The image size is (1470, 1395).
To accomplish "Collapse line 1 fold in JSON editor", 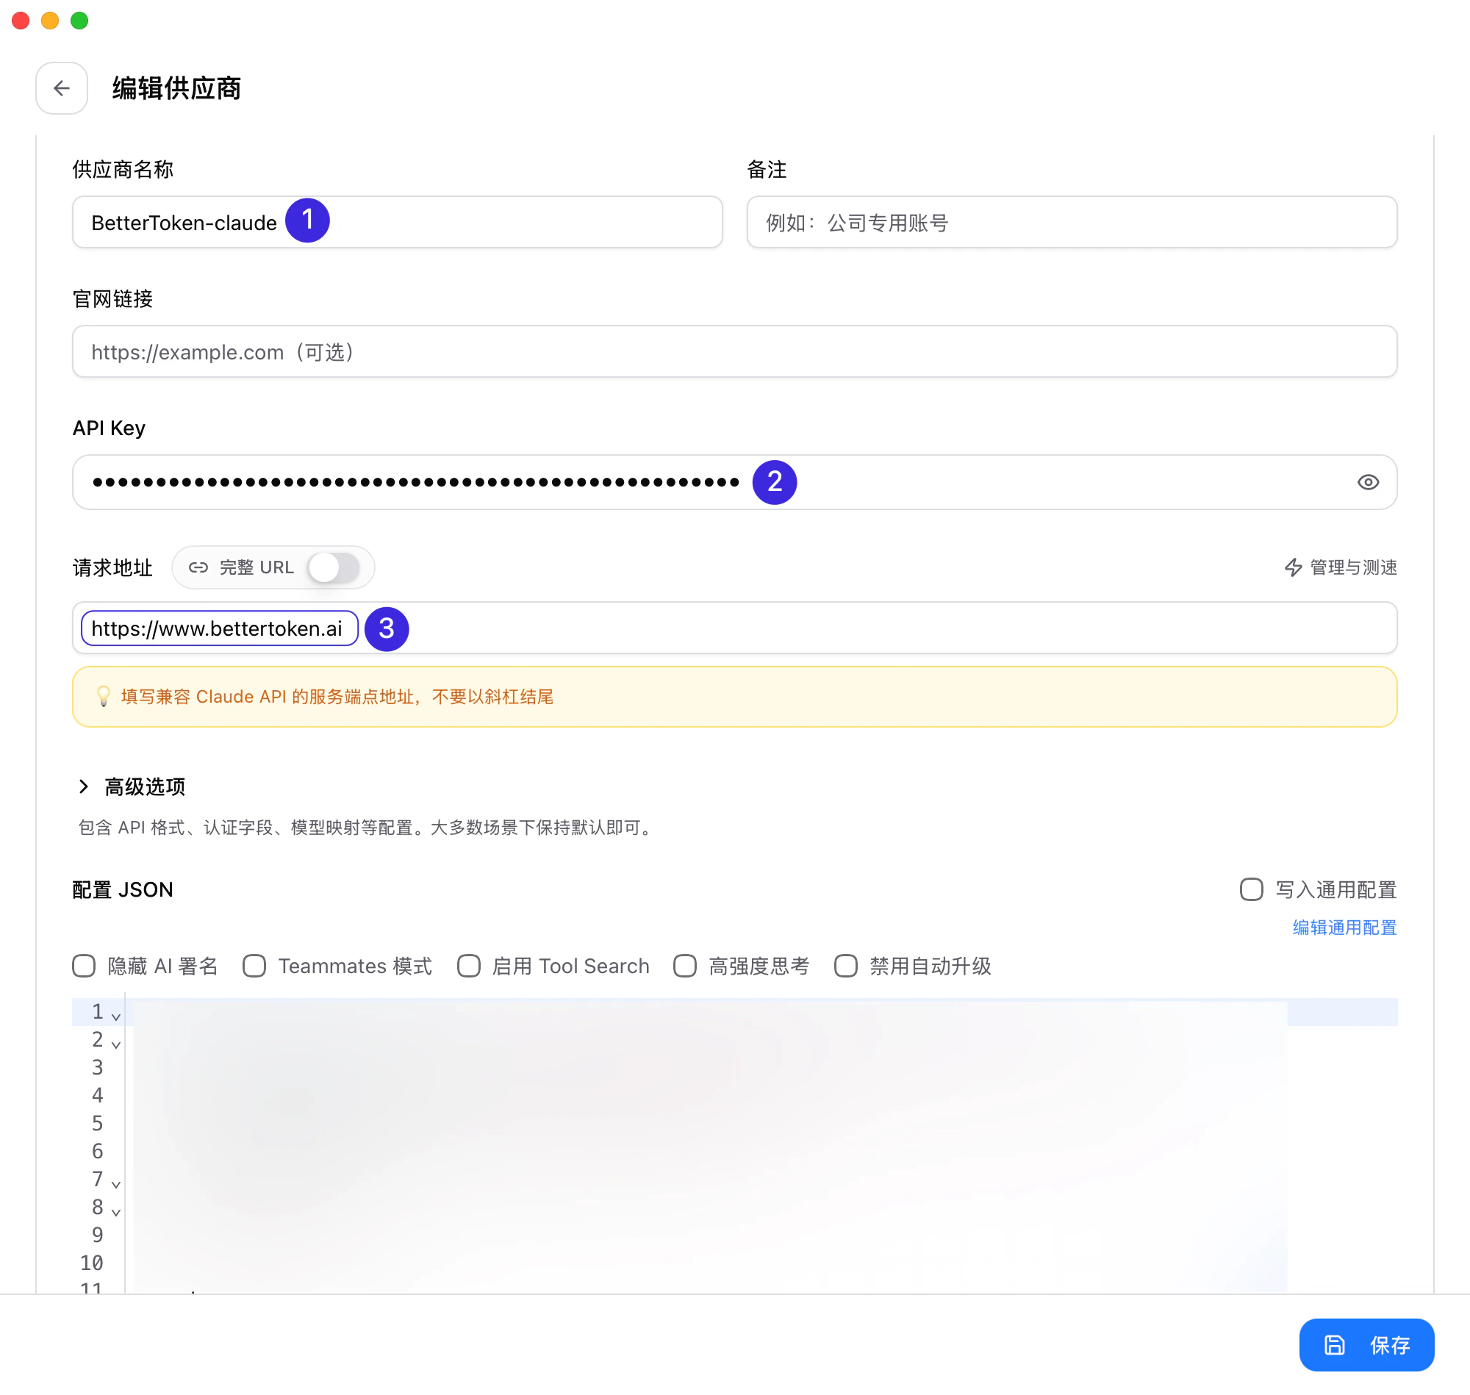I will (x=118, y=1016).
